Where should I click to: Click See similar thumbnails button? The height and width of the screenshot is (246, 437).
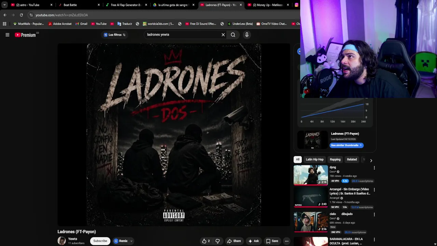346,145
